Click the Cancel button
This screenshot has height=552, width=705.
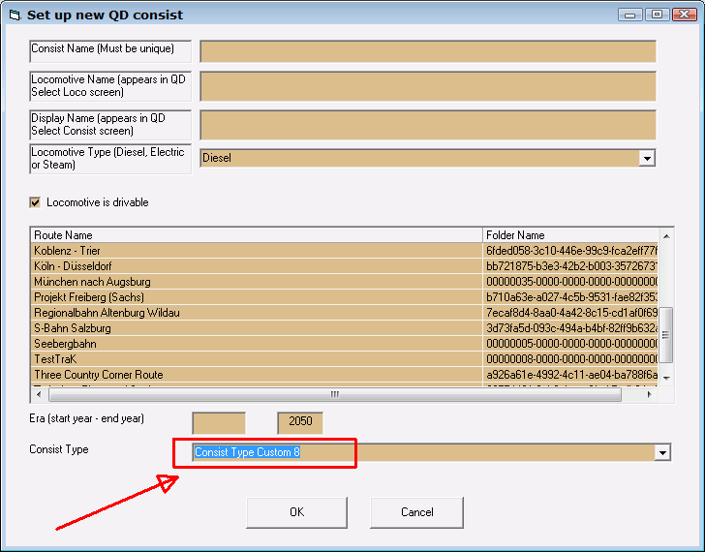coord(416,512)
